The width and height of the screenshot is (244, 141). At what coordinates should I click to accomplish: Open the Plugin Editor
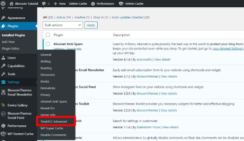(11, 48)
